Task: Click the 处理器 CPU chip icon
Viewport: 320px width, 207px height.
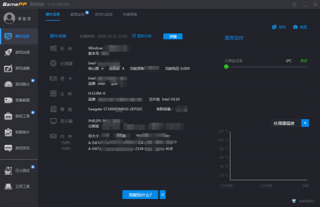Action: click(x=53, y=63)
